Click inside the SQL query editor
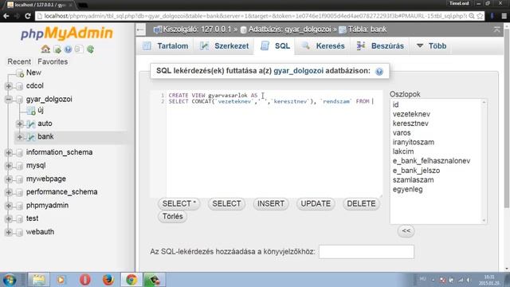Image resolution: width=510 pixels, height=287 pixels. 266,143
